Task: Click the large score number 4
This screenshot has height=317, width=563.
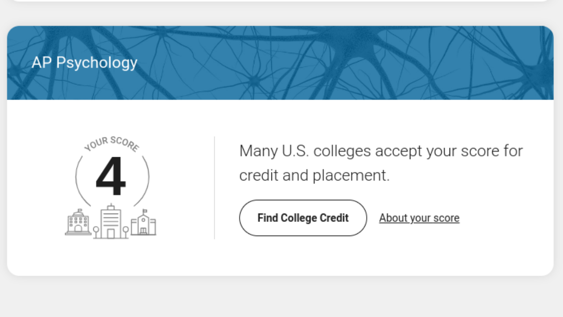Action: tap(111, 176)
